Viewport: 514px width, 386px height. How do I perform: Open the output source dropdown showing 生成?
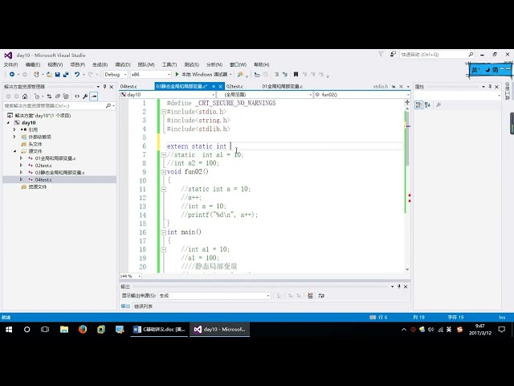[x=214, y=296]
